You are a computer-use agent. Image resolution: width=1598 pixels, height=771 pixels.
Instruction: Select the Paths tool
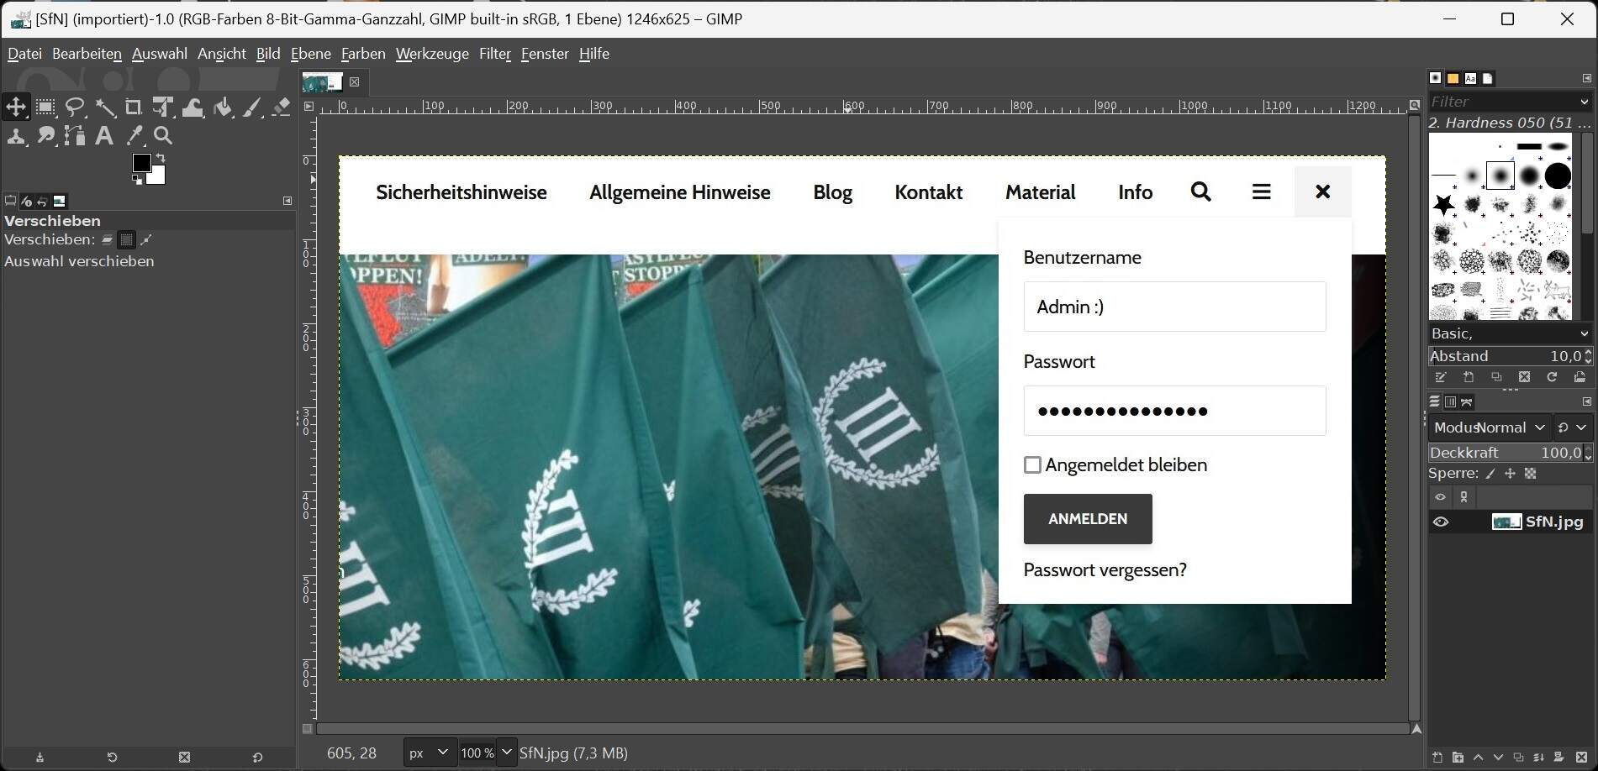76,136
